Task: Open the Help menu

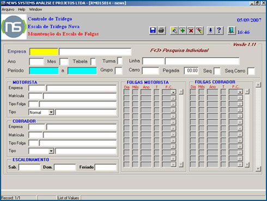Action: [21, 9]
